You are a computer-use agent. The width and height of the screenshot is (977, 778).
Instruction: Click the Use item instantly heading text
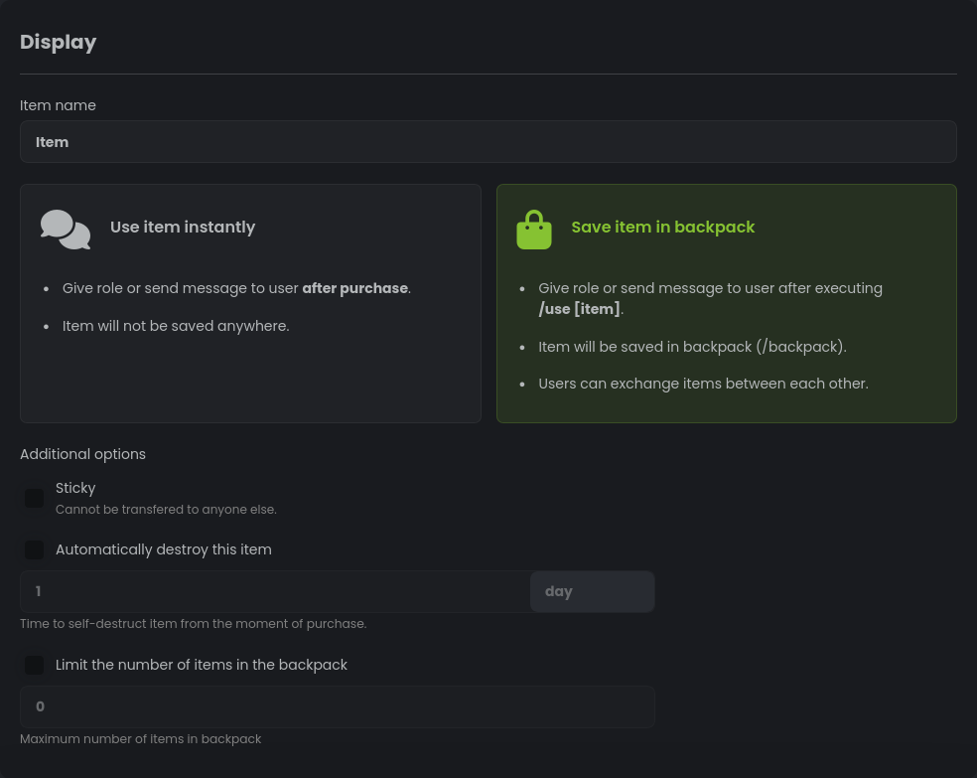[183, 227]
